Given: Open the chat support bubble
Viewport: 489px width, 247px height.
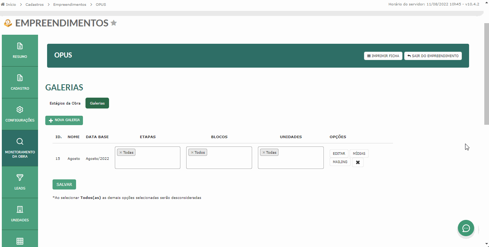Looking at the screenshot, I should (466, 228).
